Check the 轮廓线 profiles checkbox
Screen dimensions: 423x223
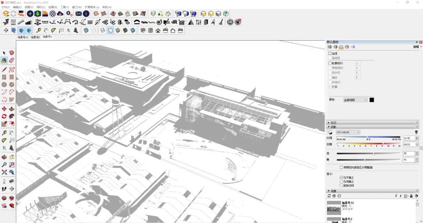pos(330,63)
